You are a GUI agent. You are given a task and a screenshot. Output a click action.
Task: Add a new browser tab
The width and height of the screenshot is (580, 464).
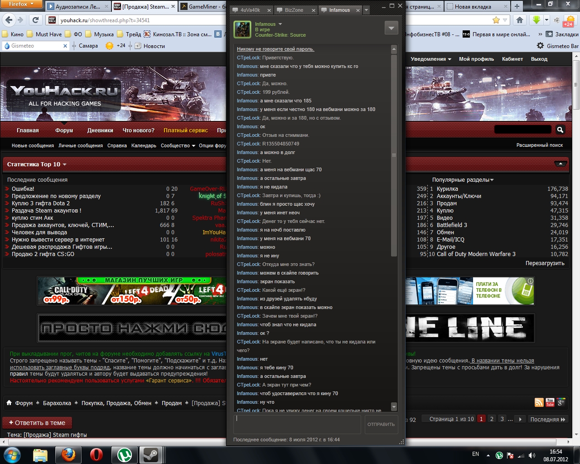pyautogui.click(x=517, y=6)
